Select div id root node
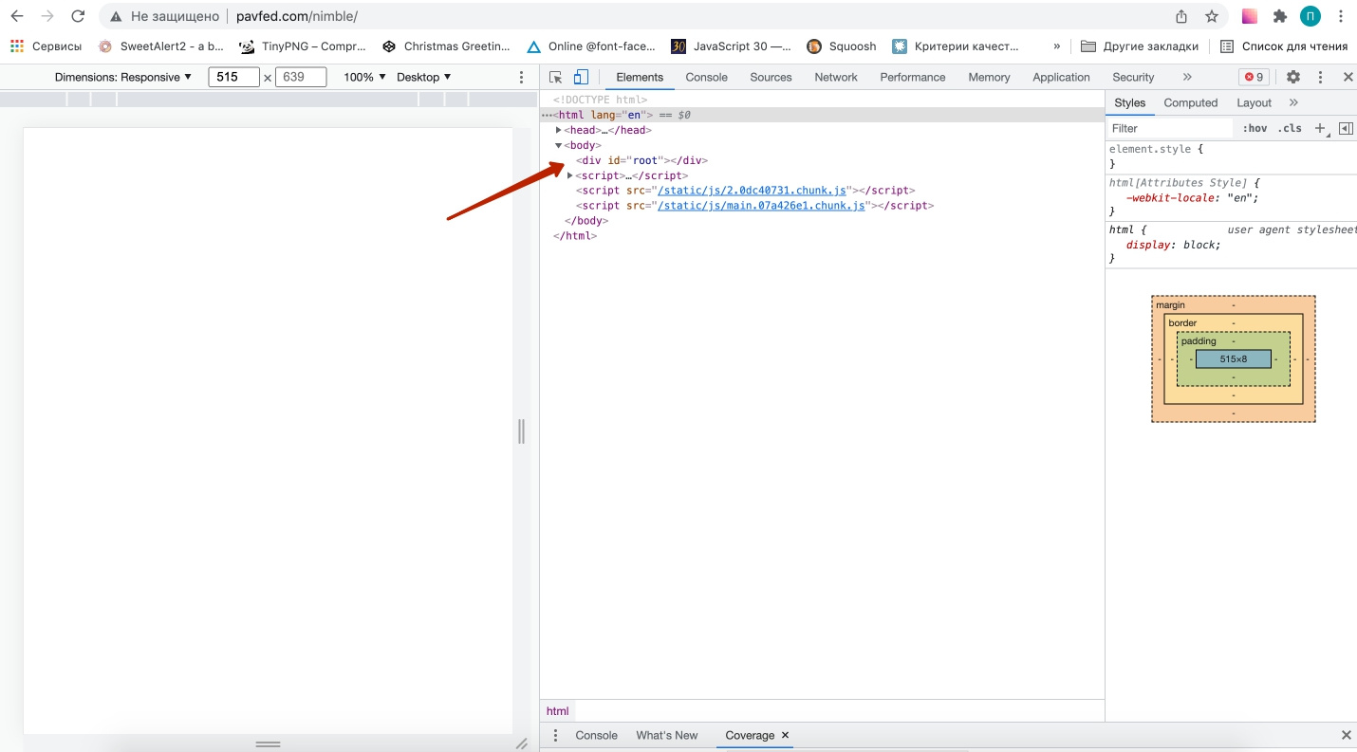Screen dimensions: 1357x752 [x=641, y=160]
